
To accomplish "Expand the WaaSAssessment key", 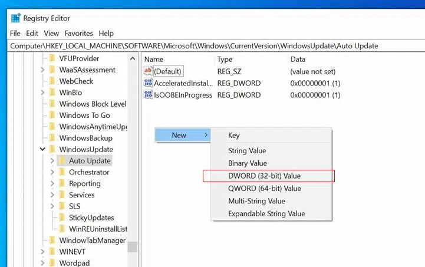I will tap(42, 70).
